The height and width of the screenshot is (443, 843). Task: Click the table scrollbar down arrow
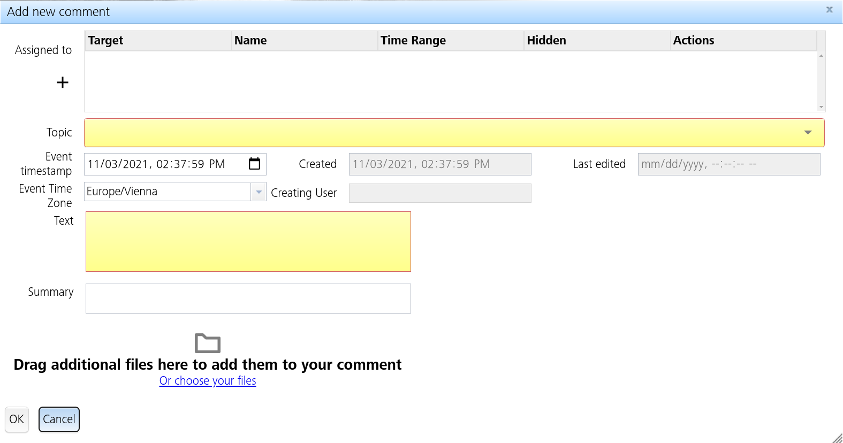821,107
